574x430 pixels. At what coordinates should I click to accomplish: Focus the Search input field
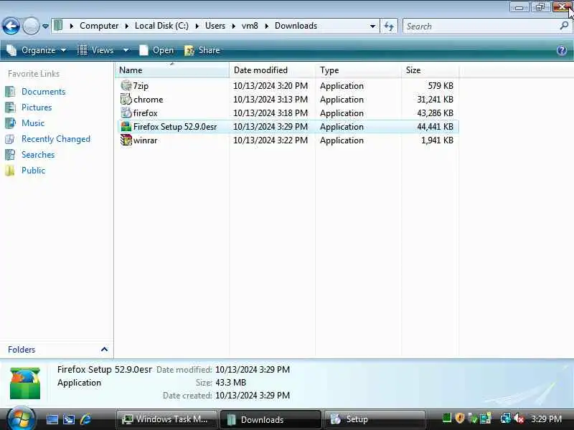point(479,27)
